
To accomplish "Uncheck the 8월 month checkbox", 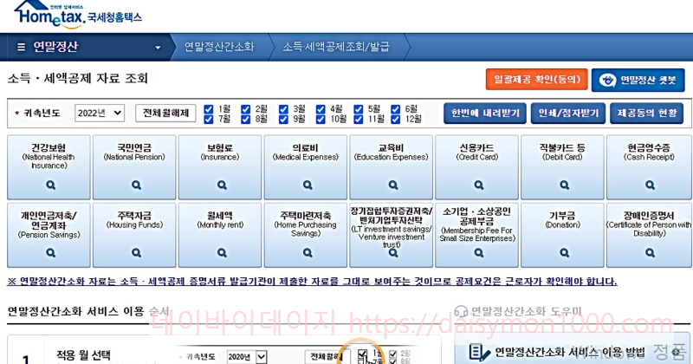I will click(x=246, y=120).
